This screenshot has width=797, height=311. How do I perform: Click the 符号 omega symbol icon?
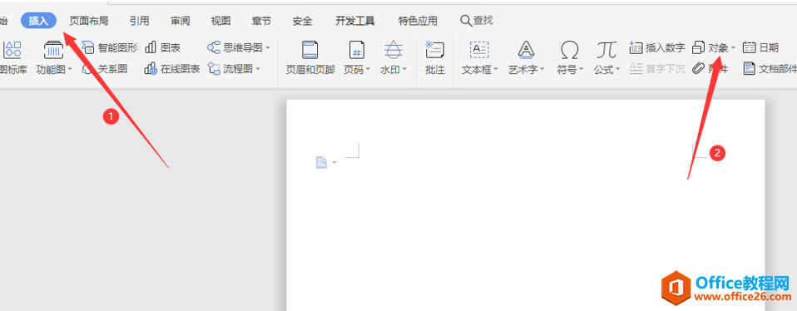coord(570,50)
